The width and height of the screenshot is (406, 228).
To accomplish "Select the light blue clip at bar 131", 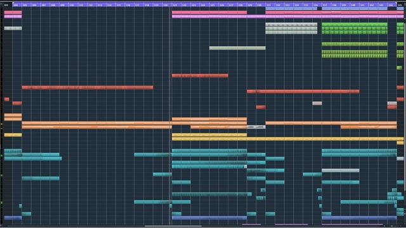I will [291, 9].
